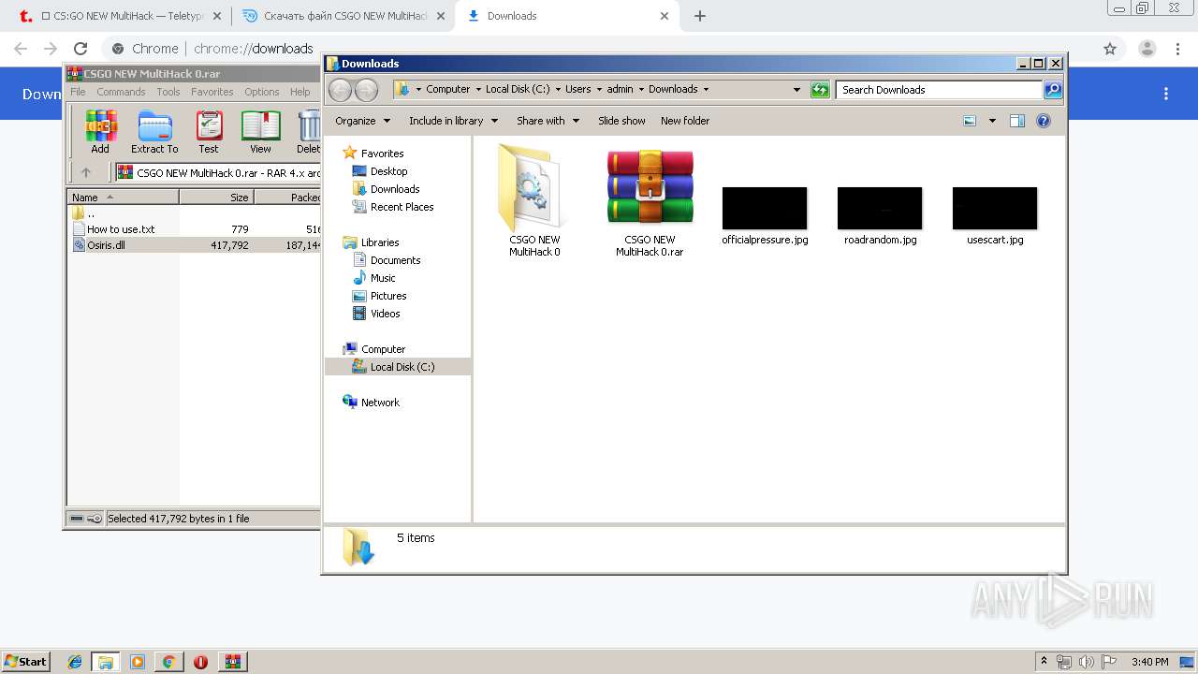Click the Start button
The image size is (1198, 674).
[x=26, y=661]
